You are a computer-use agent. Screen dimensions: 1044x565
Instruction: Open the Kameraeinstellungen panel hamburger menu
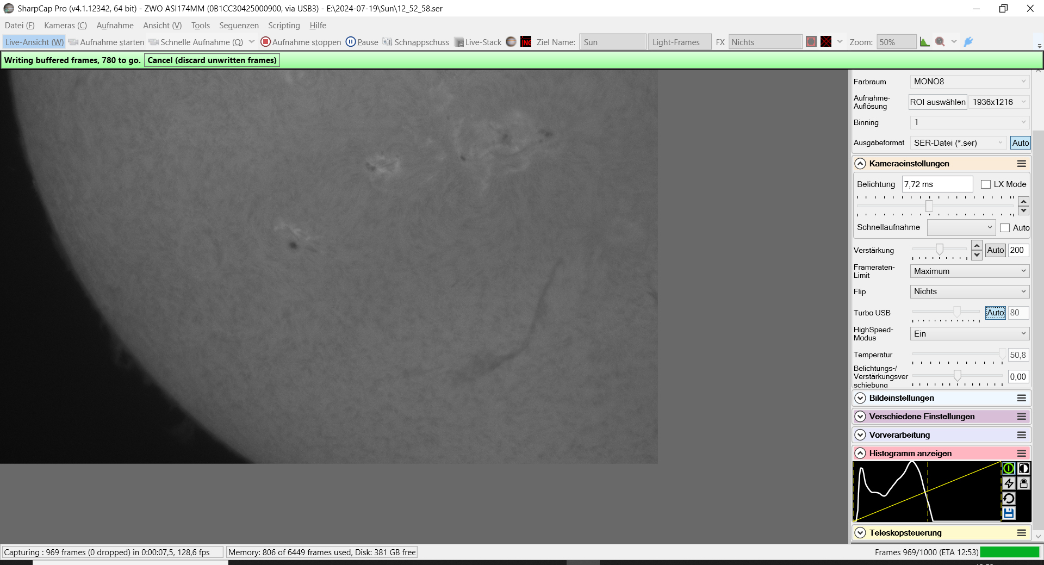click(1022, 164)
